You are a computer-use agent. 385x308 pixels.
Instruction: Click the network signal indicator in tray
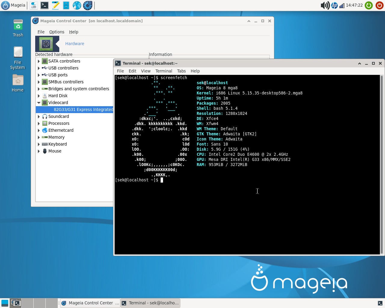pos(342,5)
